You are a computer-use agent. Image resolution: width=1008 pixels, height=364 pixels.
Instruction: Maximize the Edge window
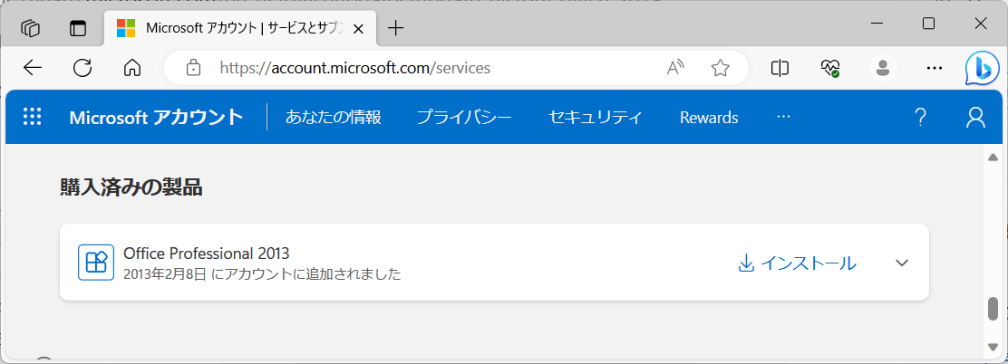pos(928,24)
